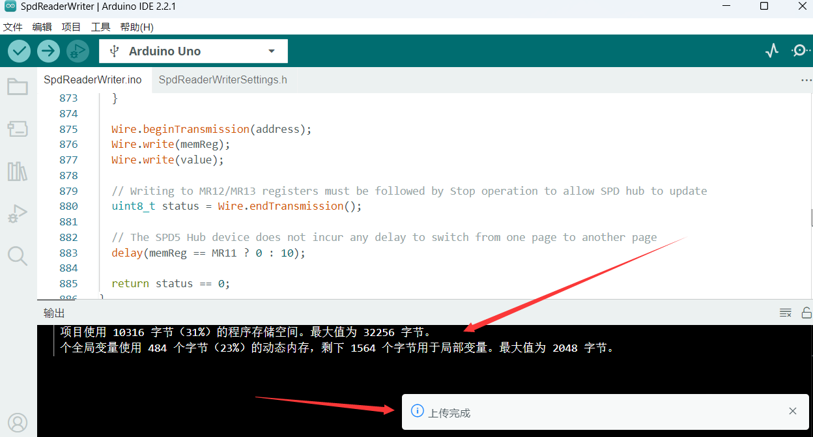The height and width of the screenshot is (437, 813).
Task: Click line number 885 in gutter
Action: click(68, 284)
